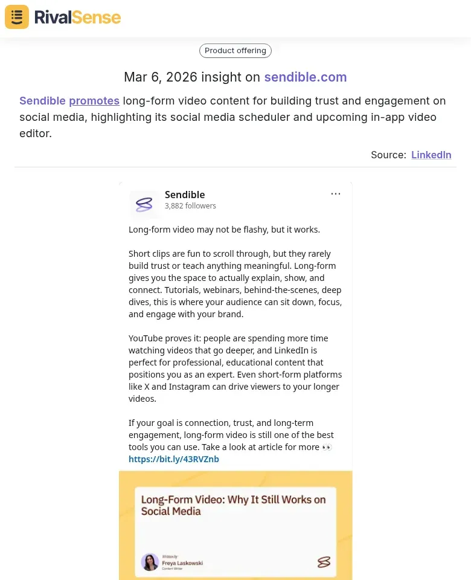
Task: Click the LinkedIn avatar placeholder corner mark
Action: [132, 192]
